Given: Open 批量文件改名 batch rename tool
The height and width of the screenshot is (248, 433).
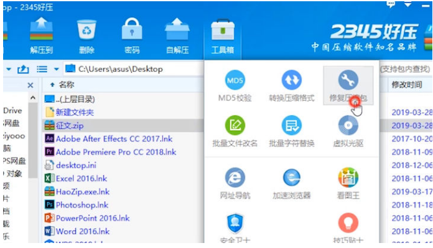Looking at the screenshot, I should [235, 131].
